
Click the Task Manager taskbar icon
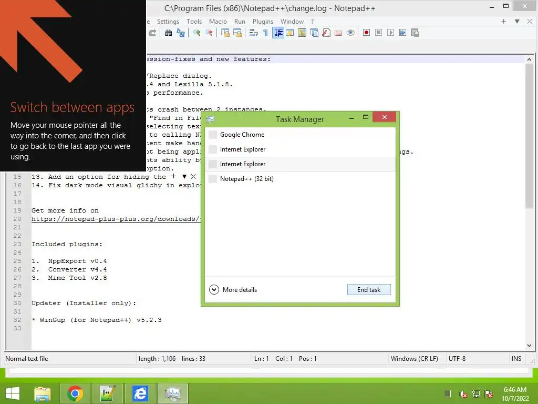(172, 393)
